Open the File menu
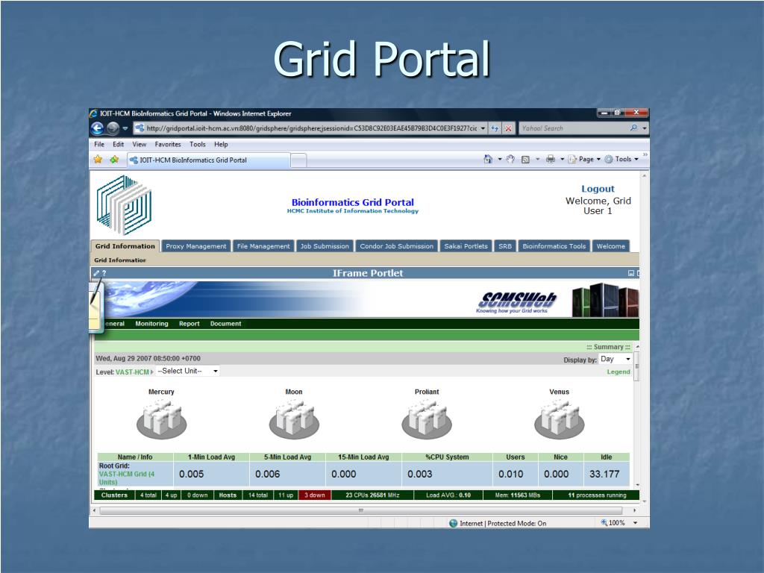Image resolution: width=764 pixels, height=573 pixels. 99,144
